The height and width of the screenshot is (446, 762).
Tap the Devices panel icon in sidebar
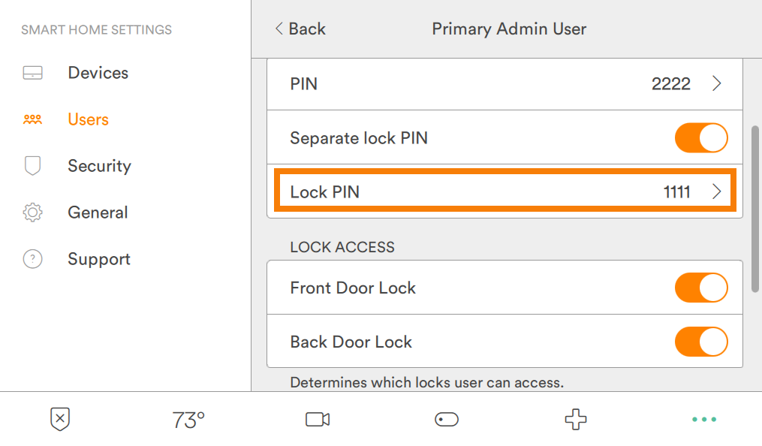tap(32, 73)
